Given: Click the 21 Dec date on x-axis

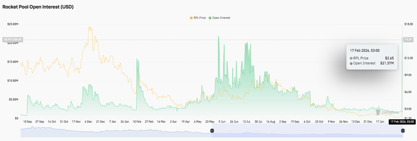Looking at the screenshot, I should 100,122.
